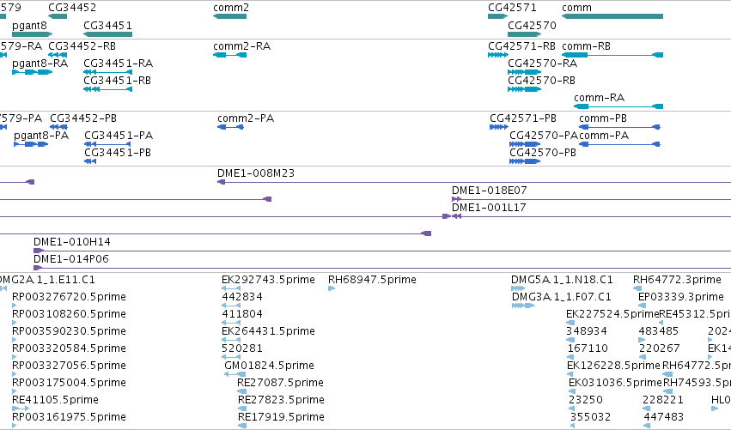Select the CG34451-RB transcript
This screenshot has width=731, height=430.
pyautogui.click(x=107, y=89)
